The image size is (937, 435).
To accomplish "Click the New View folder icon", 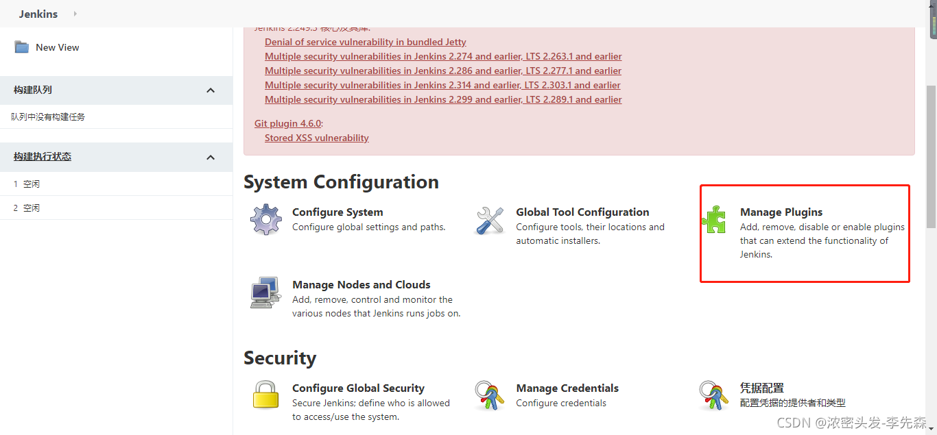I will point(22,47).
